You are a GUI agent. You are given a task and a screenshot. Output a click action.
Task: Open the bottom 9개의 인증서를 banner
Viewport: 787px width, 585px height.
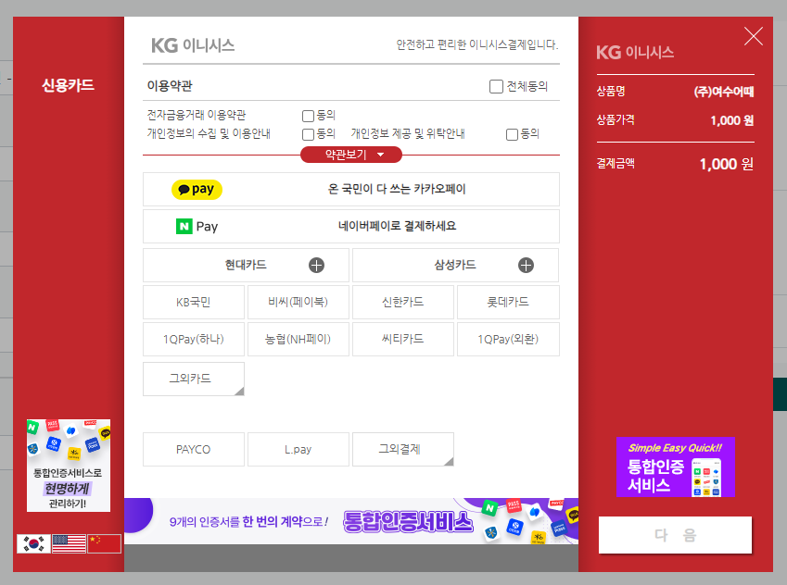[350, 521]
